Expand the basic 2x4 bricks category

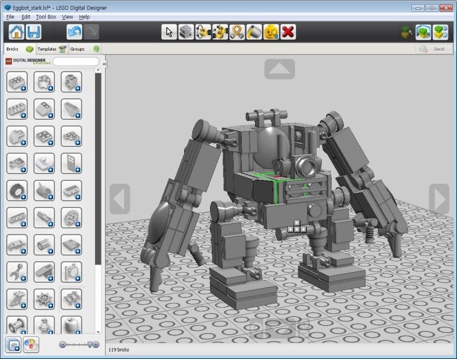coord(17,82)
